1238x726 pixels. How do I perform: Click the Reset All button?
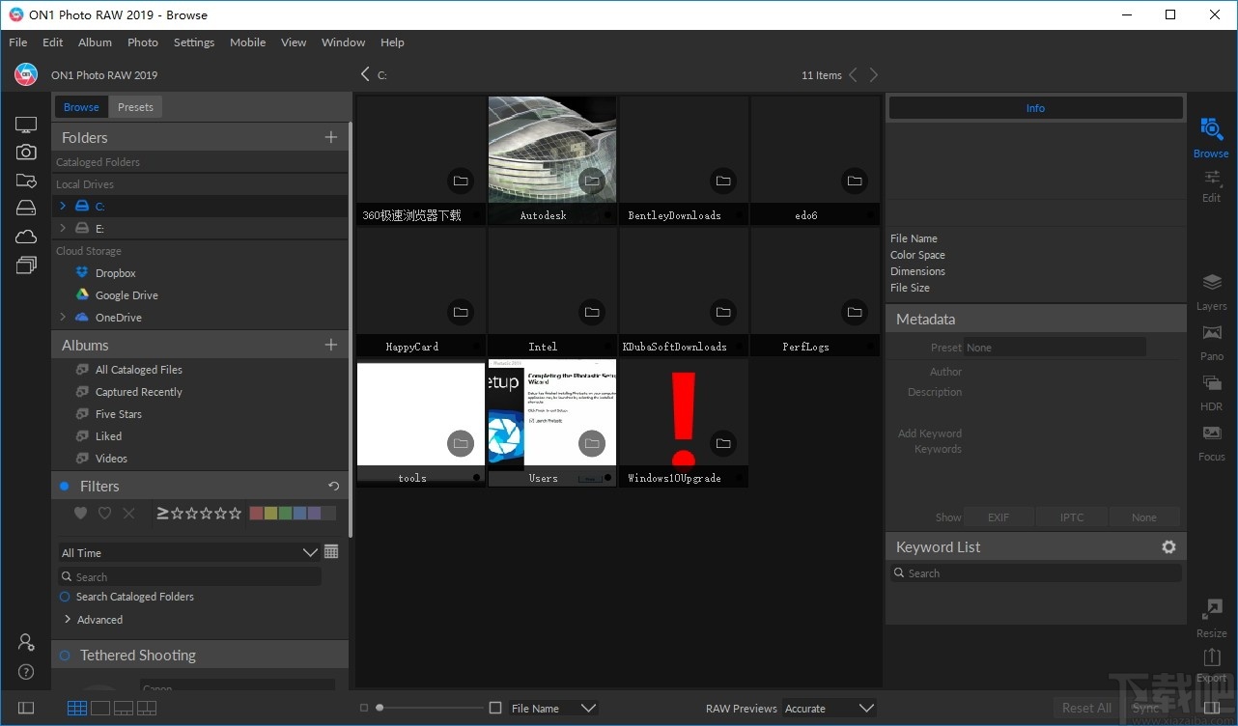click(1086, 708)
